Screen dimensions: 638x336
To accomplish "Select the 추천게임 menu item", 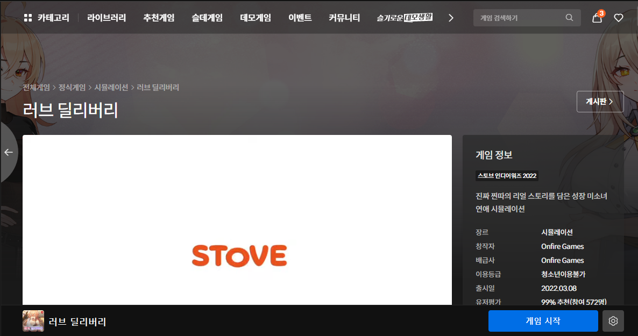I will [x=159, y=18].
